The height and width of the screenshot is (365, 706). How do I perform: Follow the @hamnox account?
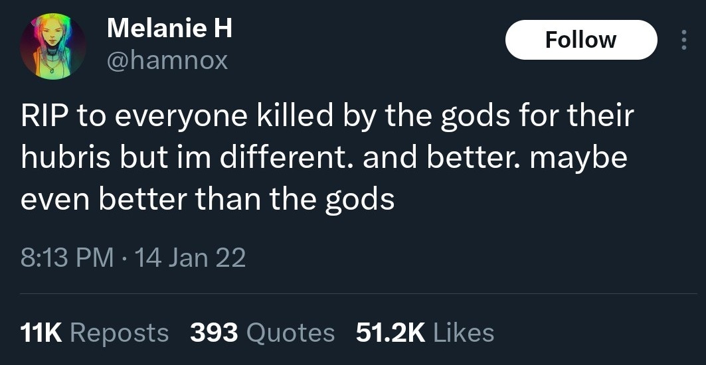(580, 40)
